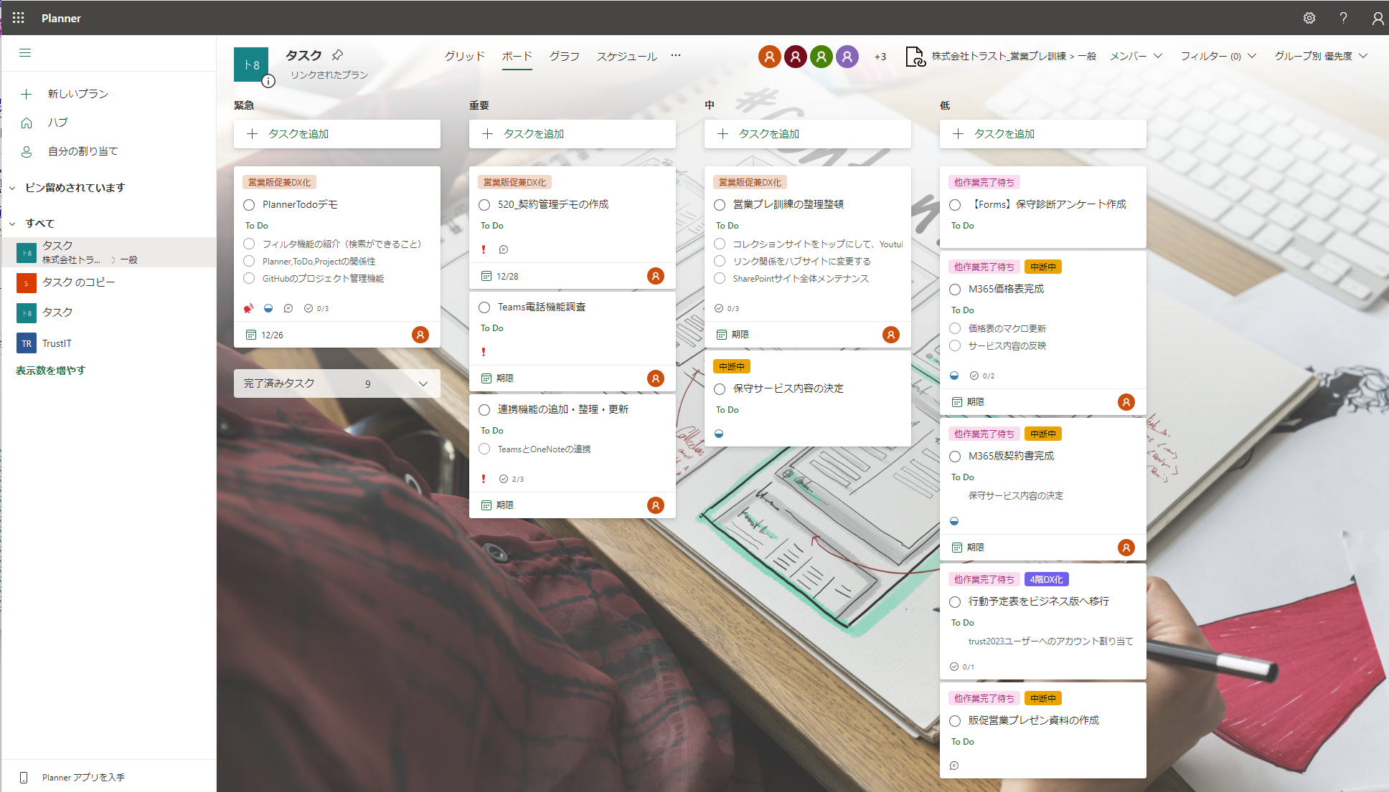Image resolution: width=1389 pixels, height=792 pixels.
Task: Click タスク のコピー plan tile icon
Action: tap(27, 283)
